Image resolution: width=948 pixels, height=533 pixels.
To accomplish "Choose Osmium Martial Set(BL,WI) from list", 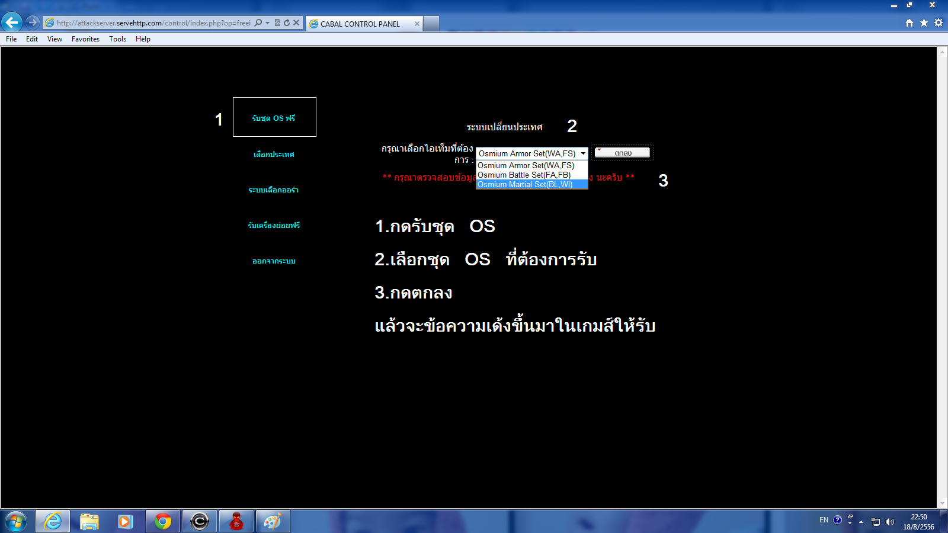I will 532,185.
